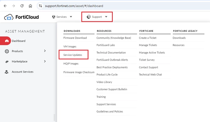
Task: Click the Products globe icon
Action: [7, 51]
